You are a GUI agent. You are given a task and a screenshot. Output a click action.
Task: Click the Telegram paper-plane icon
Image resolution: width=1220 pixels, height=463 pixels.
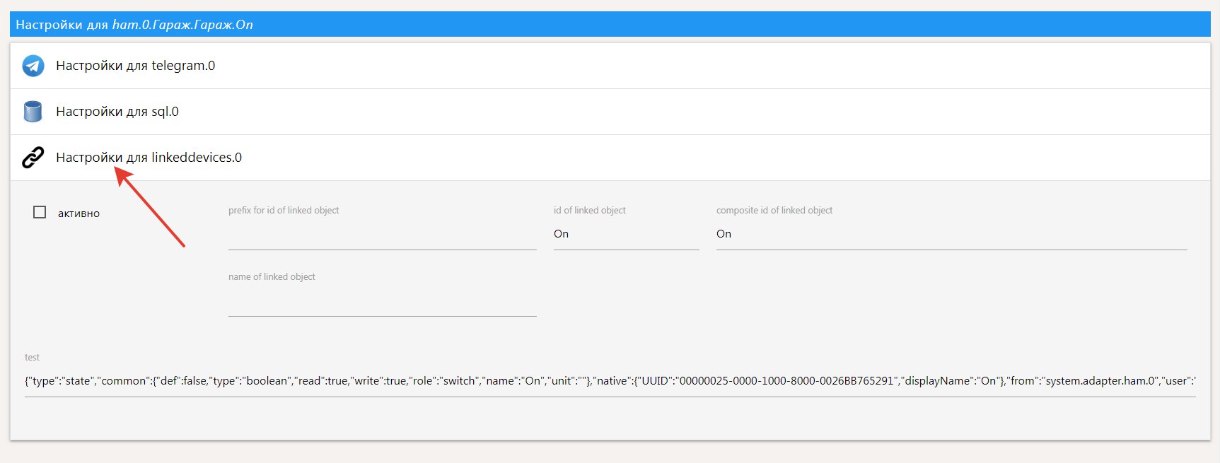[x=33, y=66]
